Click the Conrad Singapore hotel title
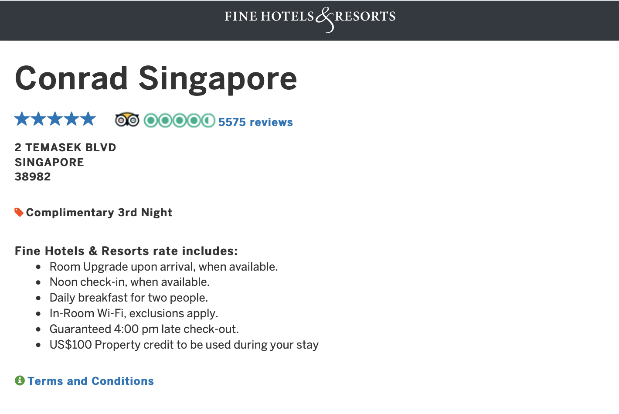 (x=156, y=79)
